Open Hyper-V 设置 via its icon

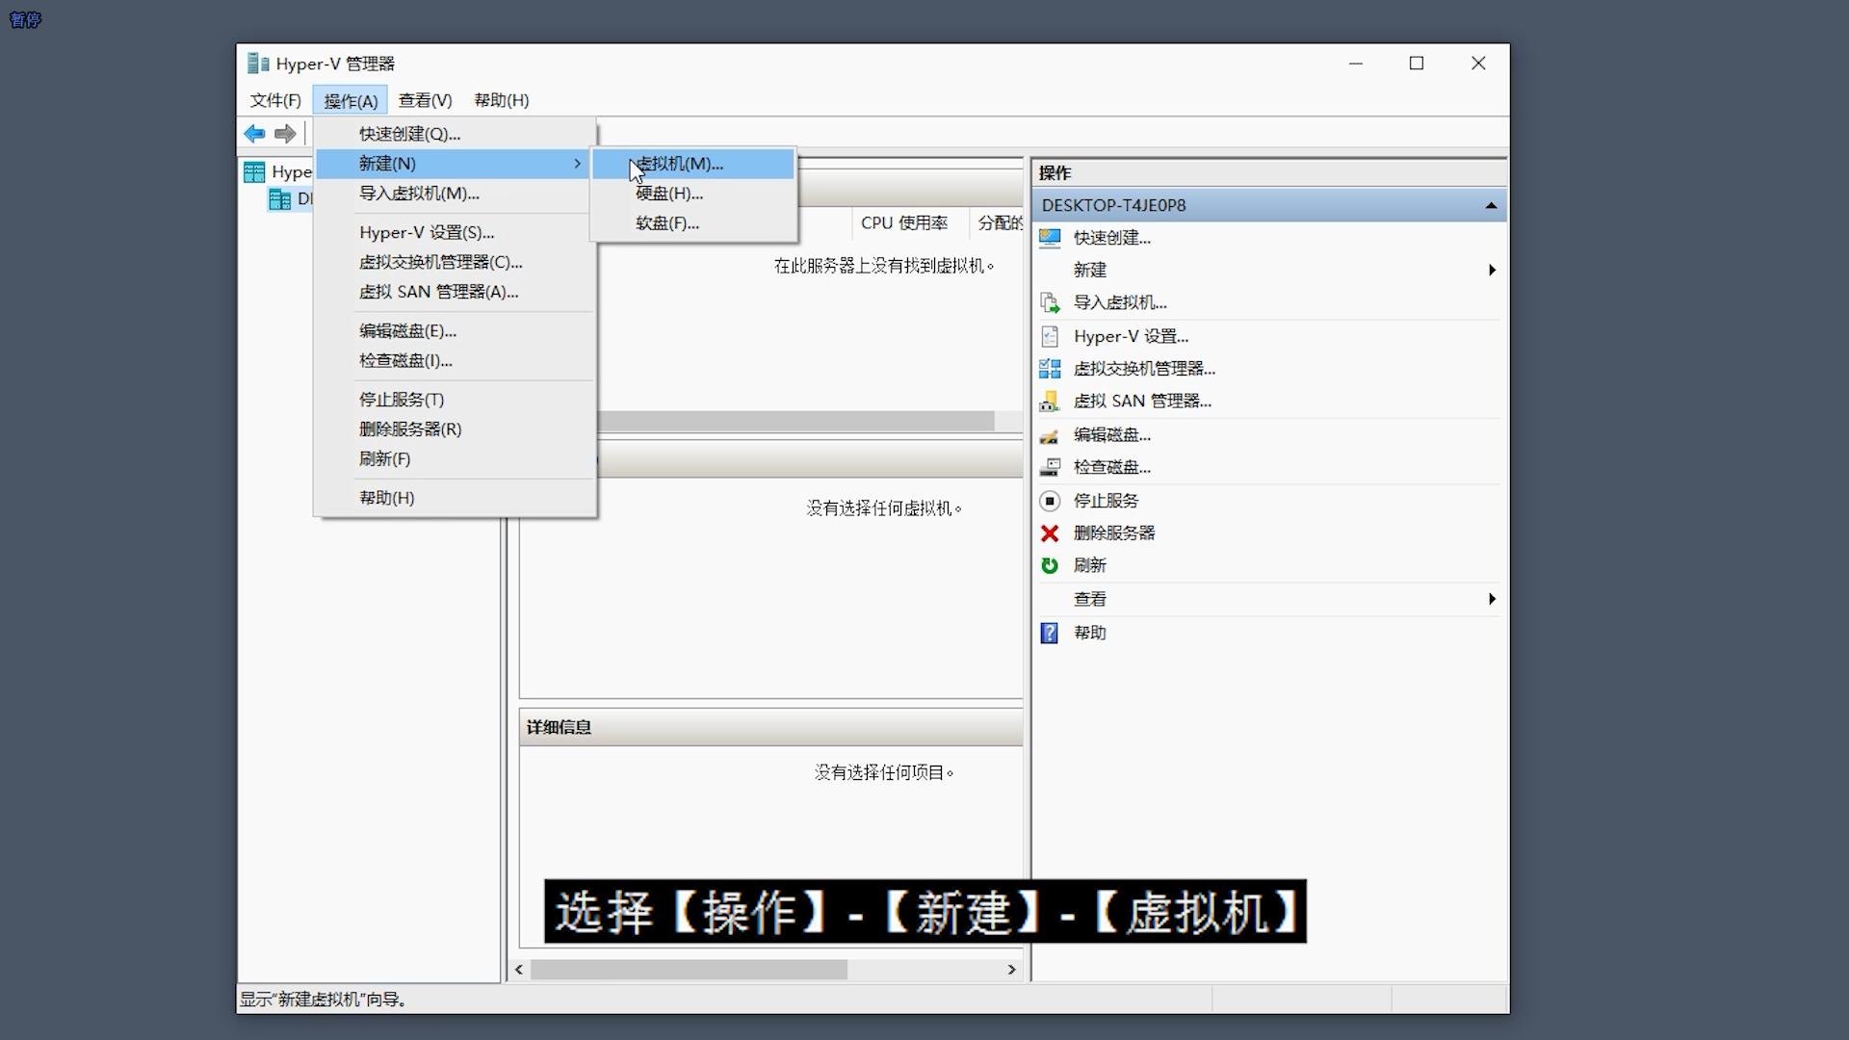[x=1049, y=336]
